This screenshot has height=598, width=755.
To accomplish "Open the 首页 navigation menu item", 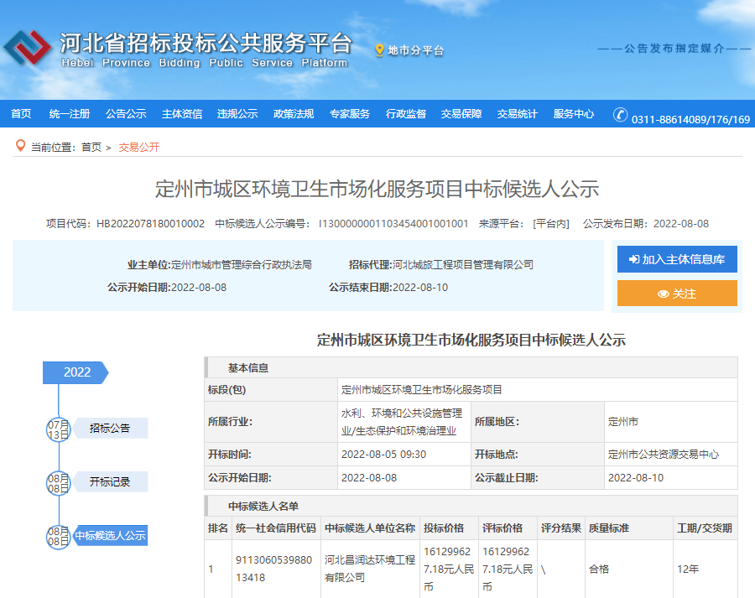I will coord(21,114).
